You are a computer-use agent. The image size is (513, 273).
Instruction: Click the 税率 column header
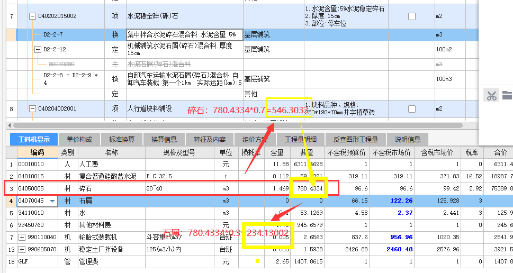coord(472,152)
